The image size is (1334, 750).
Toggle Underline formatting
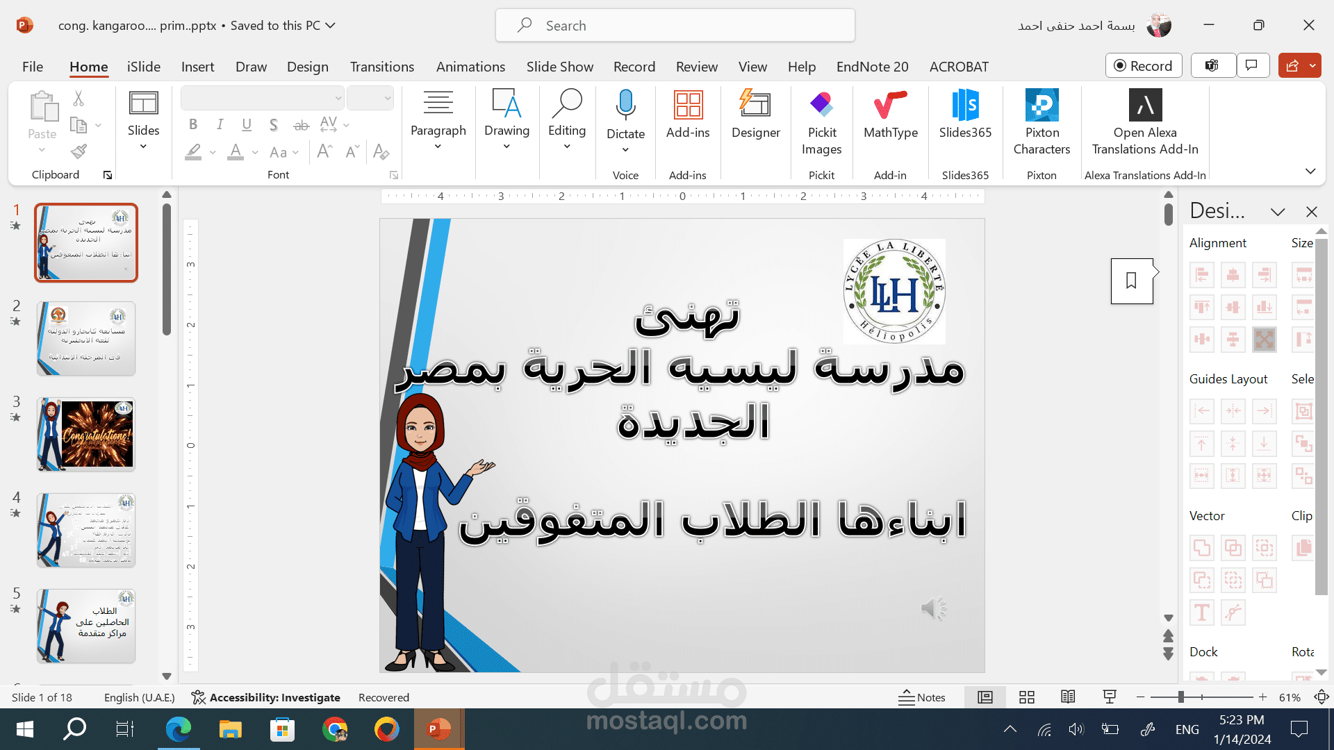click(x=247, y=125)
